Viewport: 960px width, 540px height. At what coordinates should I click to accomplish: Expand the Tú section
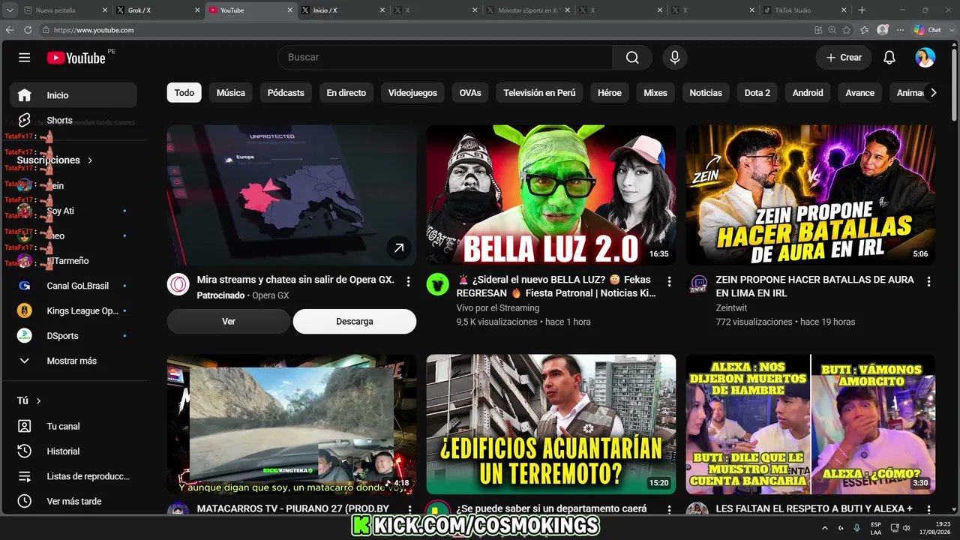(29, 400)
